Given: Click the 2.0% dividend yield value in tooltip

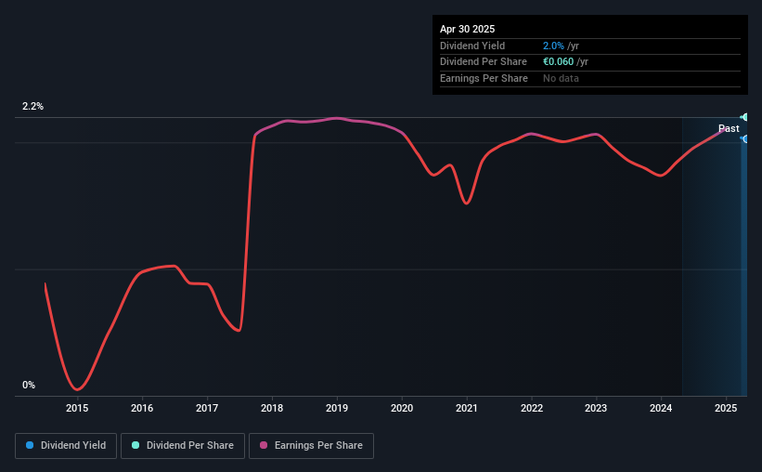Looking at the screenshot, I should (x=553, y=46).
